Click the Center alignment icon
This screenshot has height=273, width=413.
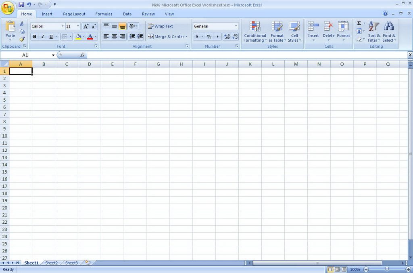point(115,36)
